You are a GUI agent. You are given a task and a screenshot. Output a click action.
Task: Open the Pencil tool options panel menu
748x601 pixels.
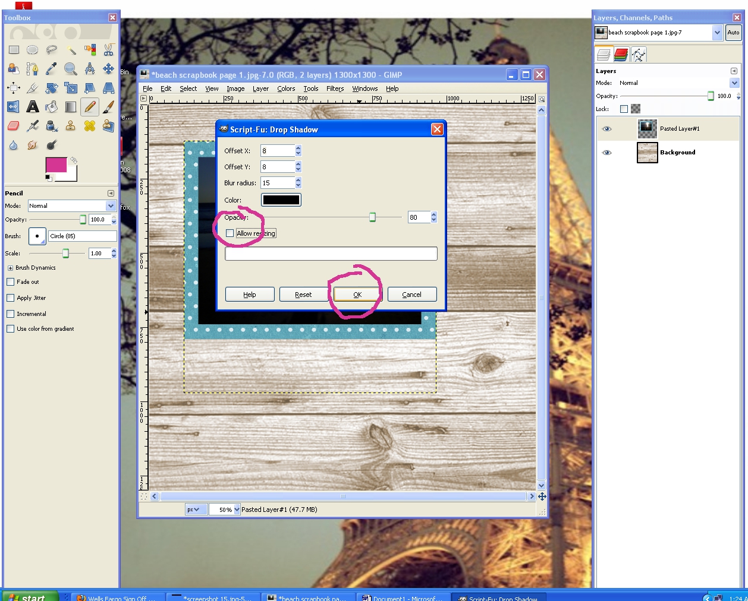pos(111,193)
